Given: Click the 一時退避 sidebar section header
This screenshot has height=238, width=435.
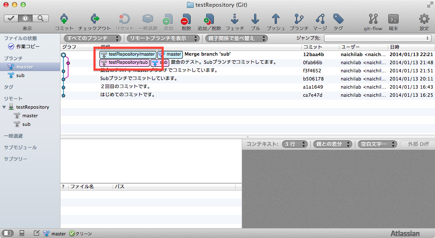Looking at the screenshot, I should [13, 136].
